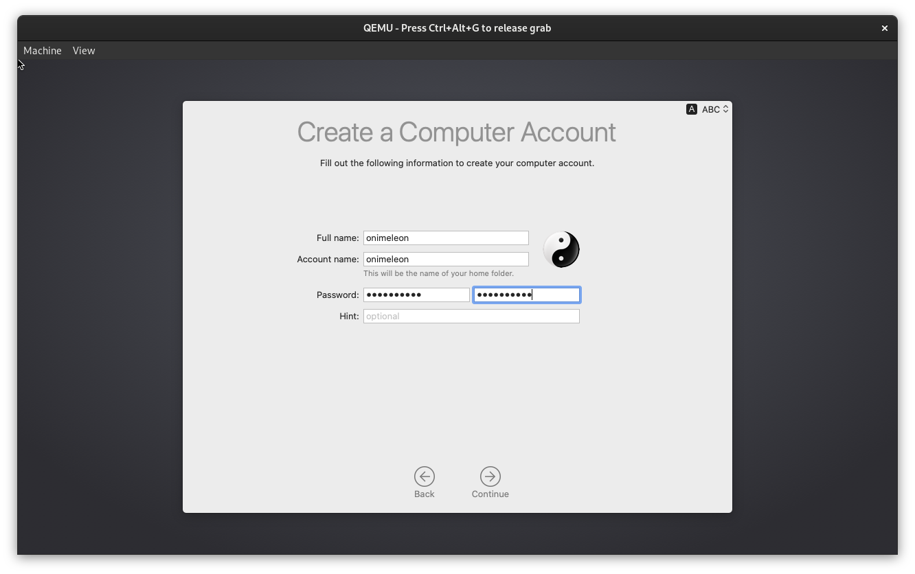915x574 pixels.
Task: Click the Back arrow icon
Action: (x=424, y=476)
